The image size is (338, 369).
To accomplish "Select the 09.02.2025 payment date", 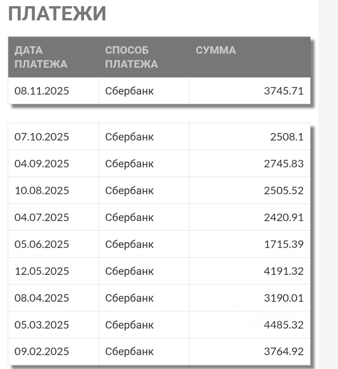I will [42, 351].
